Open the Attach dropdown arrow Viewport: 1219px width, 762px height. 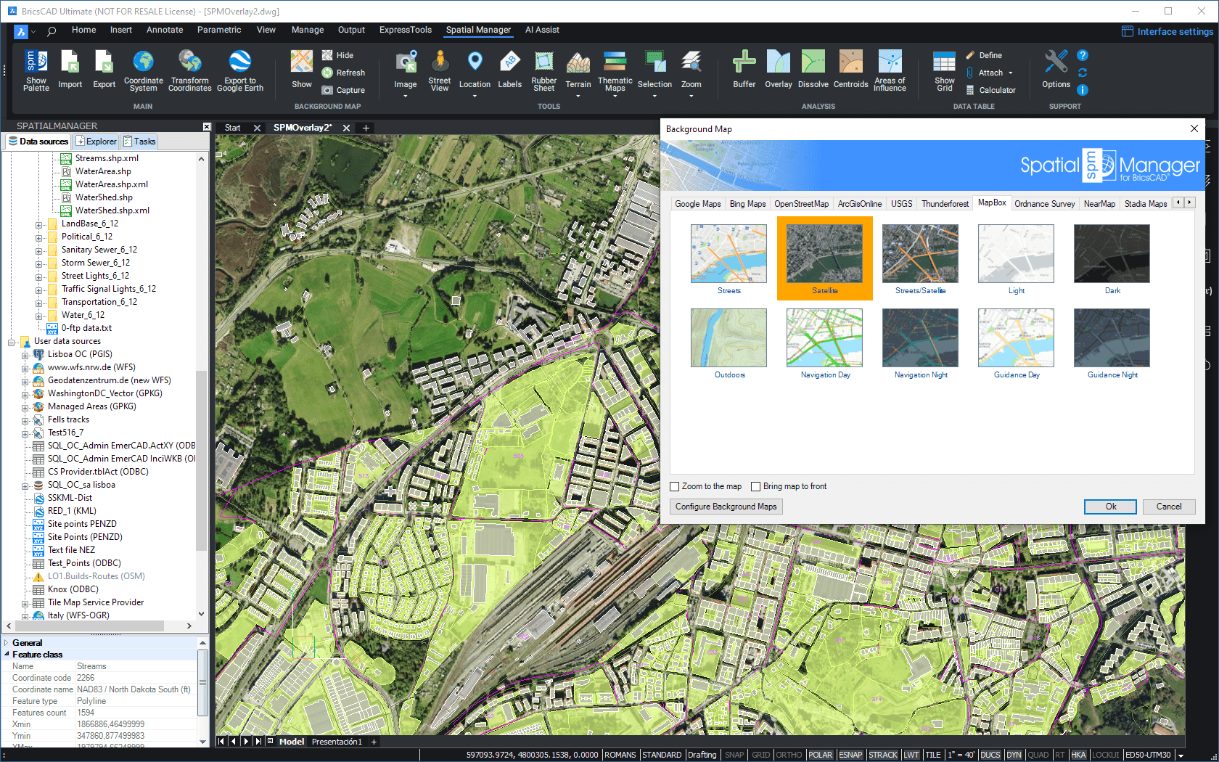tap(1010, 73)
